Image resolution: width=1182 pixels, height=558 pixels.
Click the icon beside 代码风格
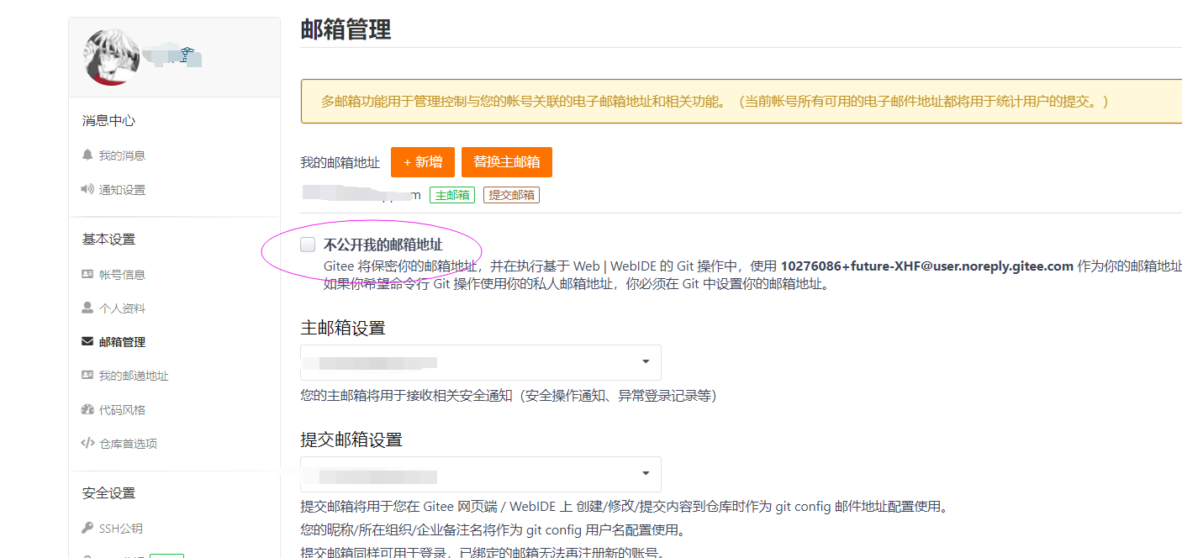(x=87, y=409)
